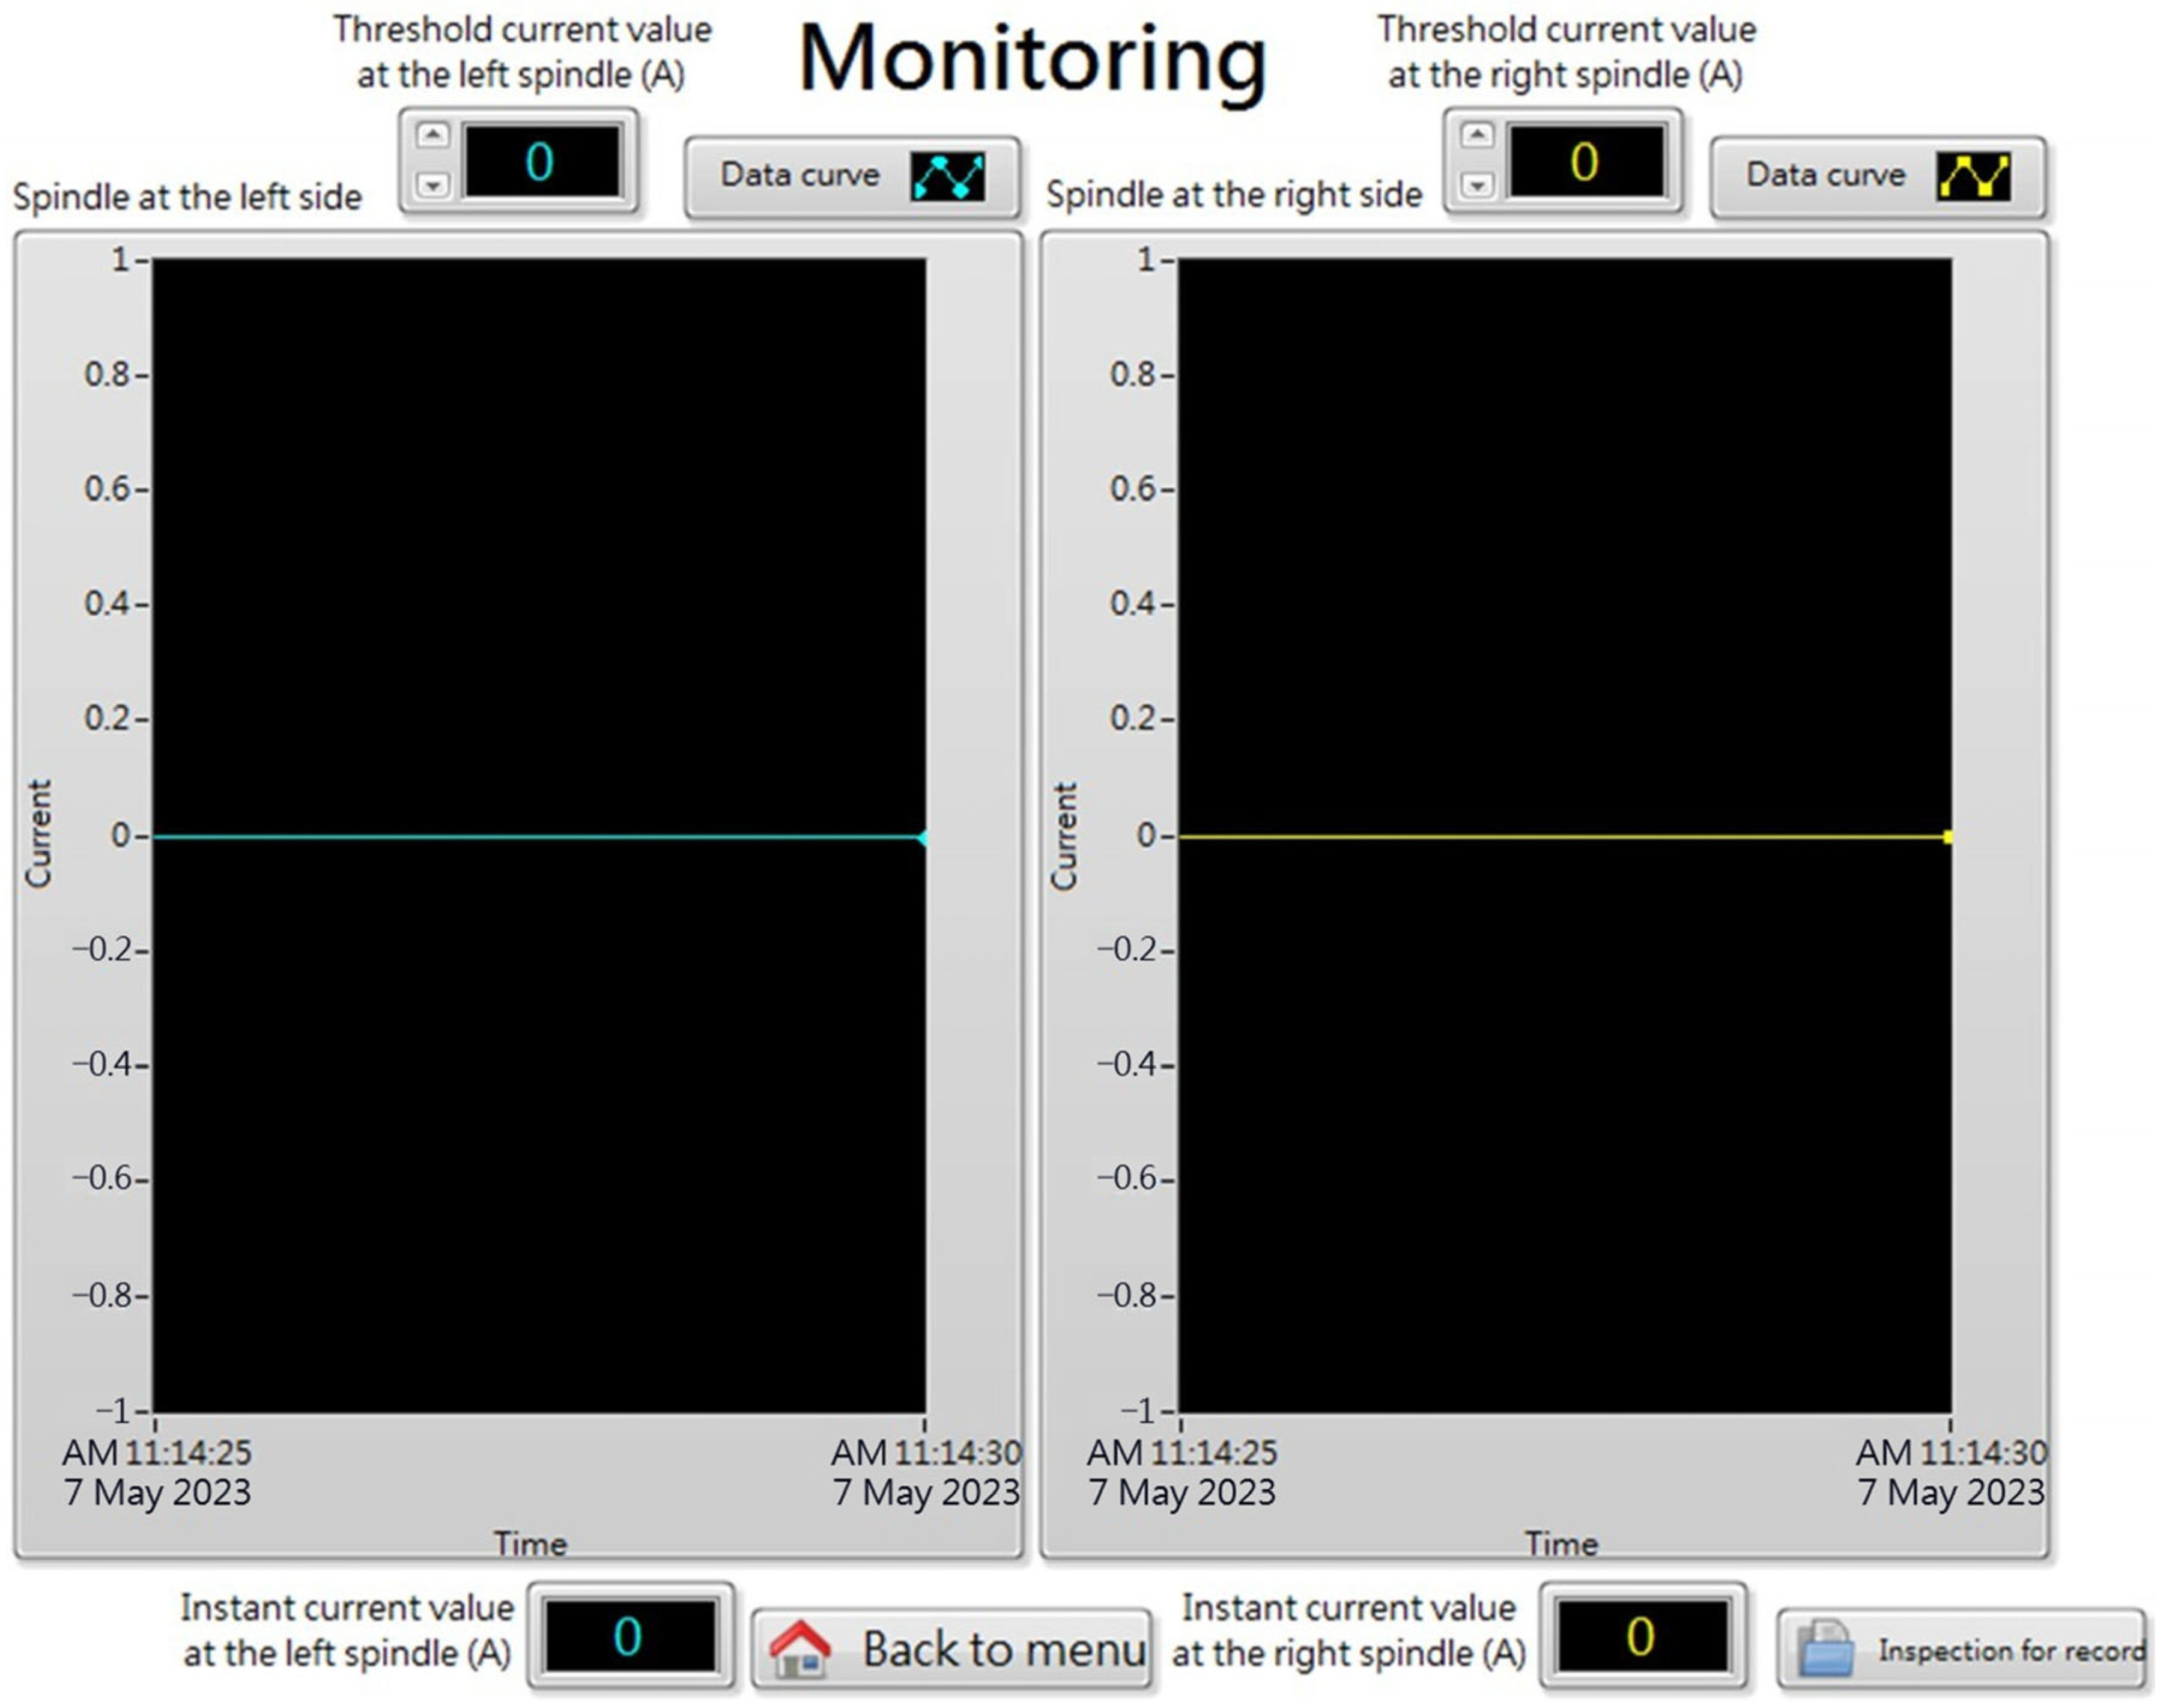Click right spindle threshold value field

pyautogui.click(x=1585, y=162)
